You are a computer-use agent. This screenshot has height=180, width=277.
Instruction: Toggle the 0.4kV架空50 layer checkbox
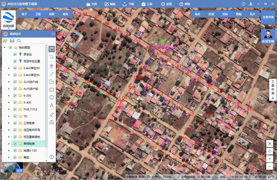pos(15,68)
